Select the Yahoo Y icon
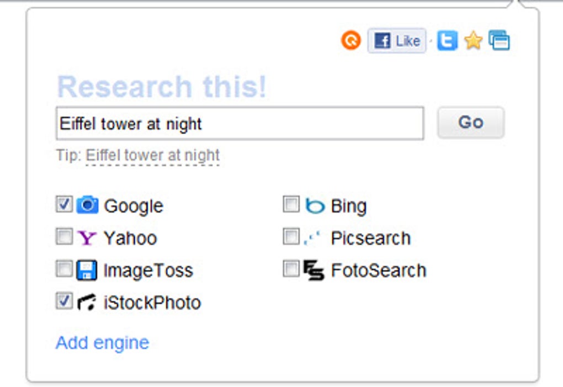563x387 pixels. click(87, 237)
